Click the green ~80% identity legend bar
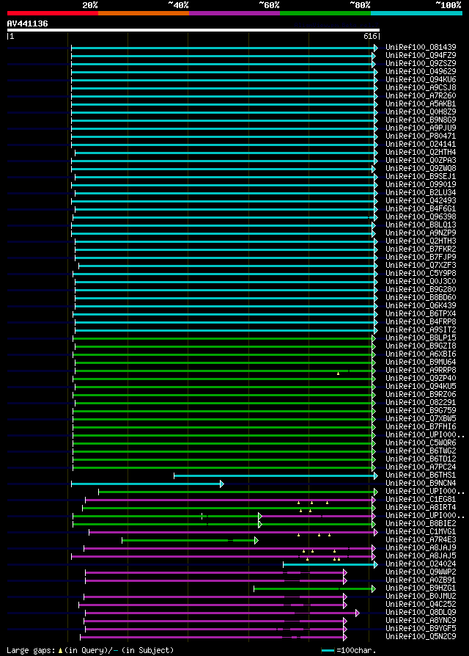469x656 pixels. [x=325, y=13]
